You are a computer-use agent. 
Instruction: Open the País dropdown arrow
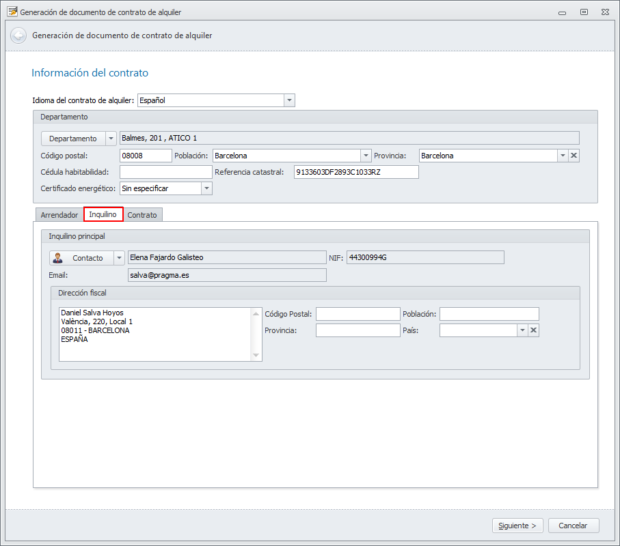coord(522,330)
